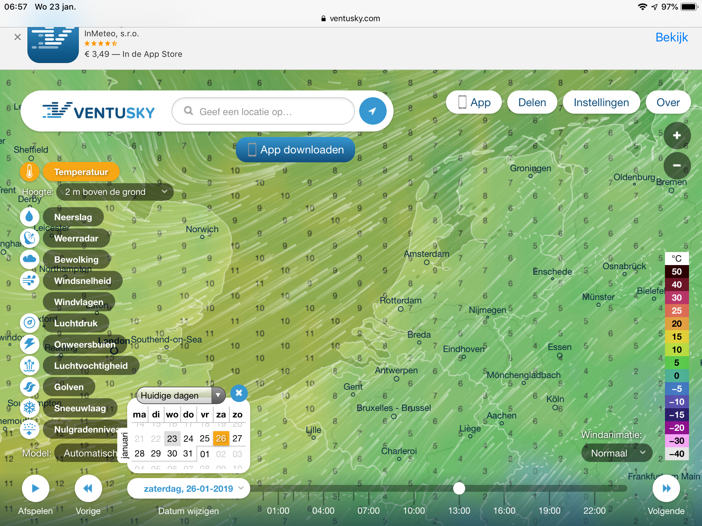Tap the Ventusky app icon in banner
702x526 pixels.
point(53,45)
